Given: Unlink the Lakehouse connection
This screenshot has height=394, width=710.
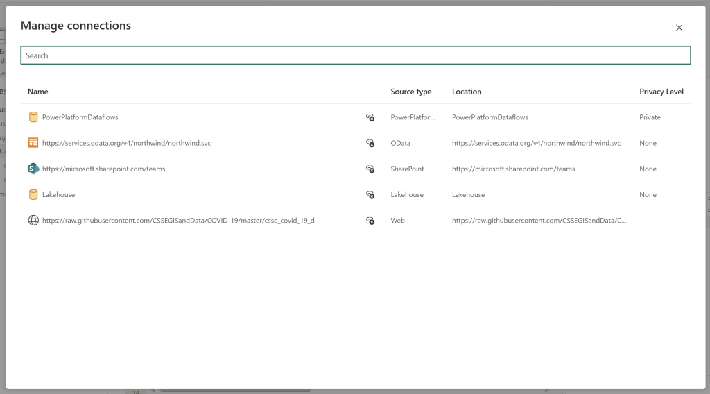Looking at the screenshot, I should pyautogui.click(x=370, y=195).
